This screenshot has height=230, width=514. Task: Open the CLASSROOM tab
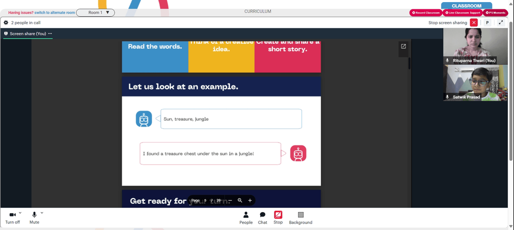(467, 6)
